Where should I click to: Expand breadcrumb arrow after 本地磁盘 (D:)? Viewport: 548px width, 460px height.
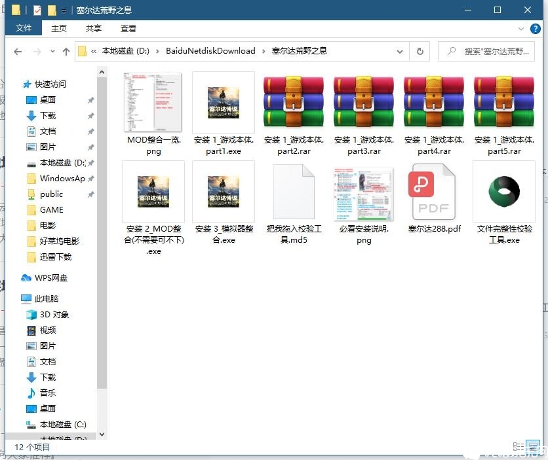[157, 51]
